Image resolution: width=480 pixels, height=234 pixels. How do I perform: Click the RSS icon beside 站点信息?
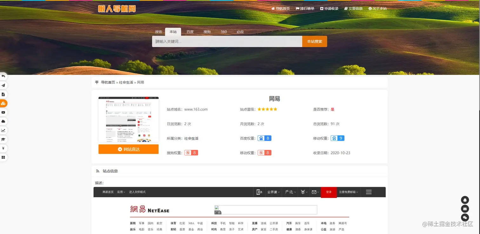tap(97, 171)
